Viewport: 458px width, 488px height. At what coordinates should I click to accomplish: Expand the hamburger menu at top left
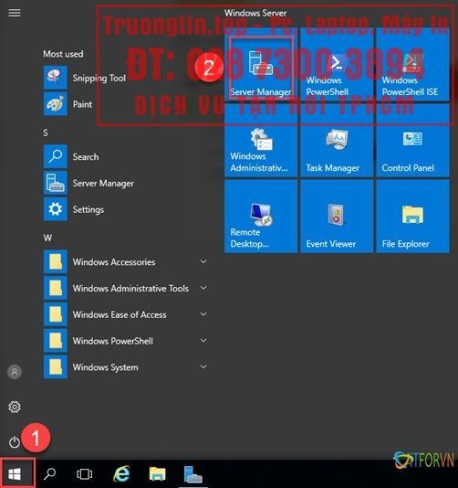15,13
